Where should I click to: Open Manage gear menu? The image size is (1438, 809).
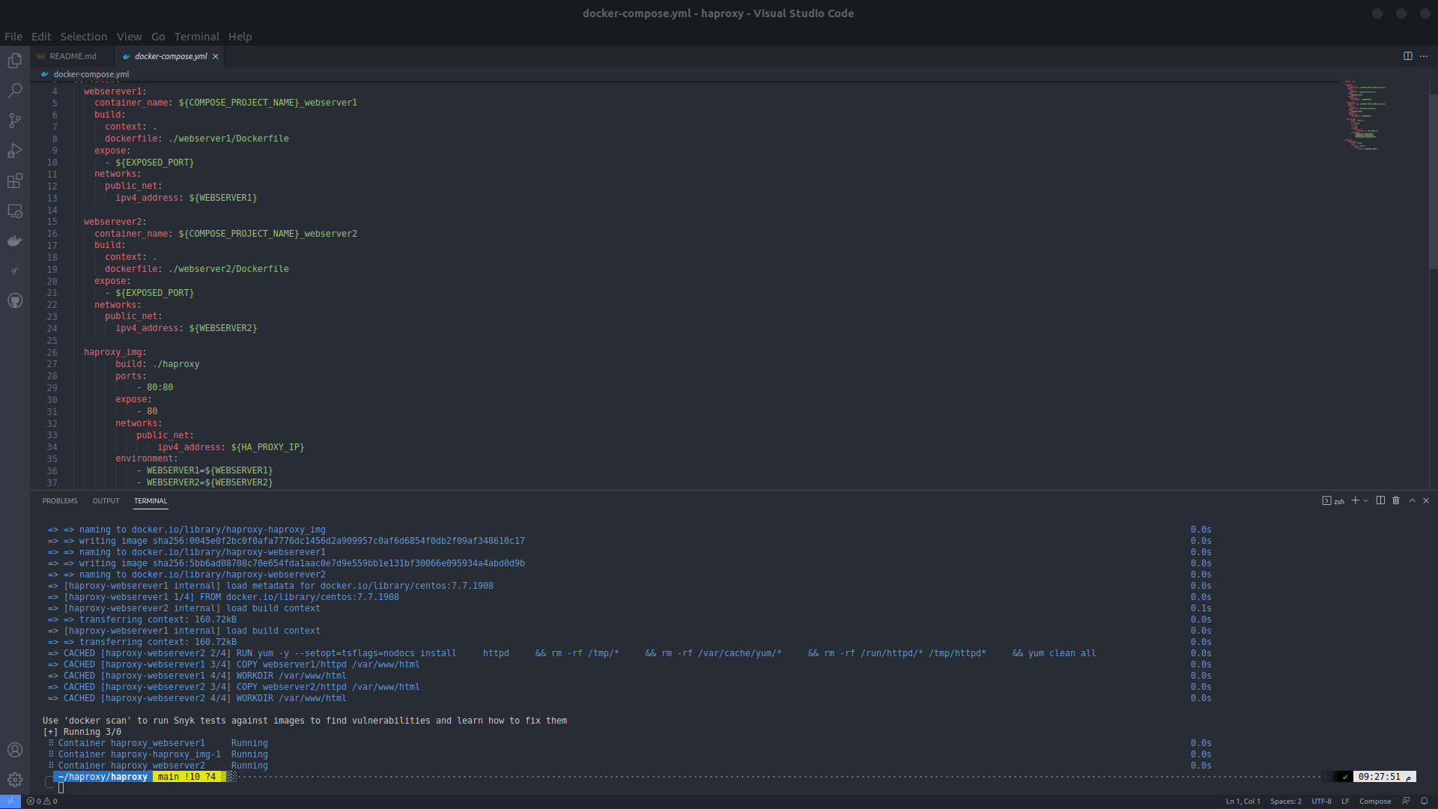(x=15, y=780)
